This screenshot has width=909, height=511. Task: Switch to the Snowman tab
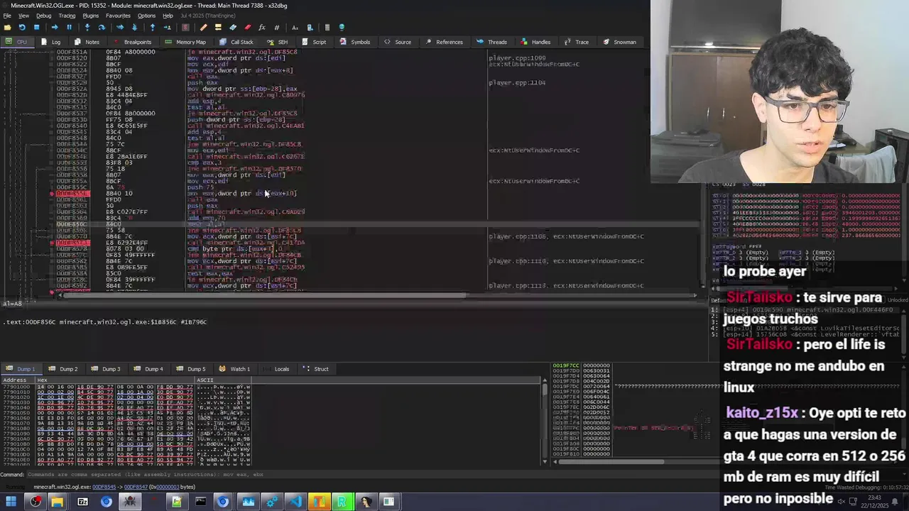[x=620, y=42]
